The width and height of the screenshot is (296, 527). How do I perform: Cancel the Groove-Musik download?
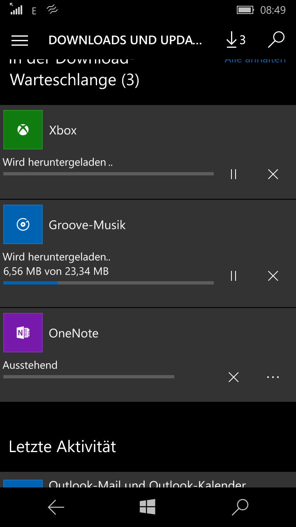click(x=273, y=276)
